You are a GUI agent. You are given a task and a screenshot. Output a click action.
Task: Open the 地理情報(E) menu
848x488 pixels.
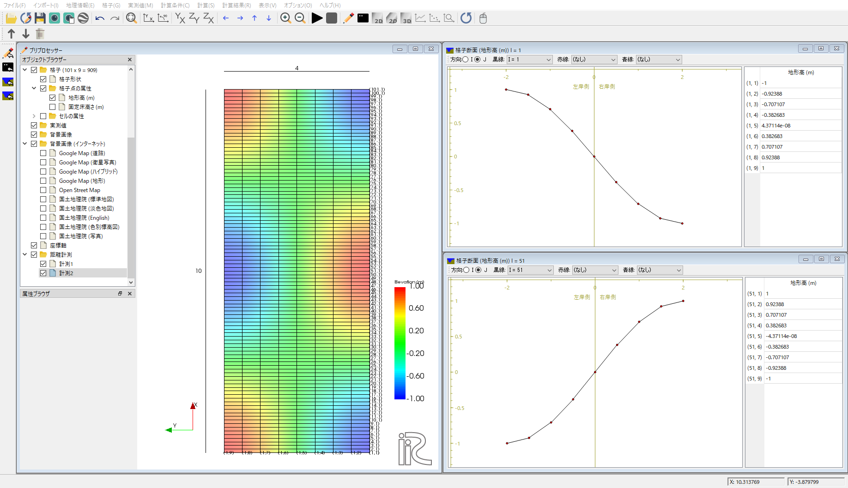[x=80, y=5]
